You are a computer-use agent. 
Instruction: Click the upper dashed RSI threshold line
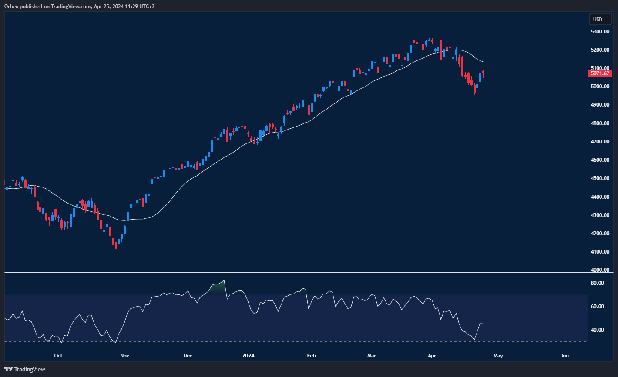(x=305, y=294)
